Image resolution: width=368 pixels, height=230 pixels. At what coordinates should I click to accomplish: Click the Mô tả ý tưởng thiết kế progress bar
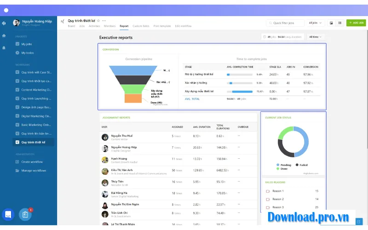click(x=240, y=75)
